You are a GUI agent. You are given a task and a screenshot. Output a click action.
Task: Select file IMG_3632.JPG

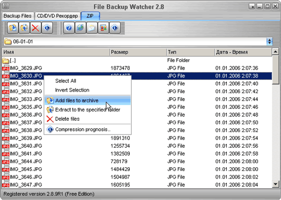point(26,92)
